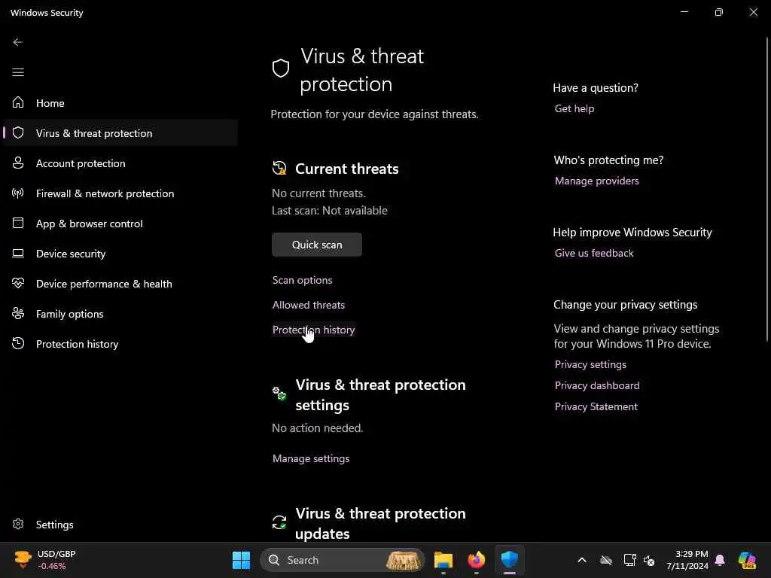This screenshot has height=578, width=771.
Task: Click the Current threats scan icon
Action: [279, 168]
